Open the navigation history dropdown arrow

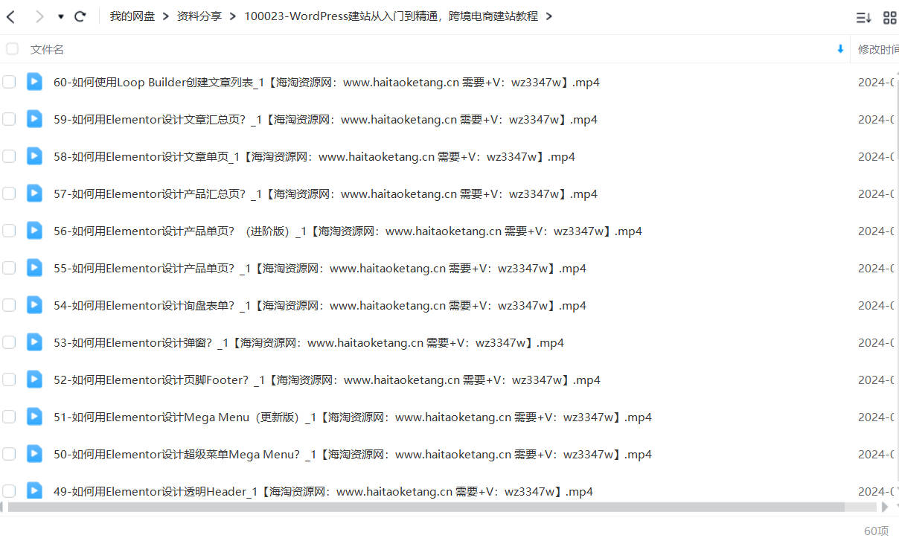tap(60, 16)
